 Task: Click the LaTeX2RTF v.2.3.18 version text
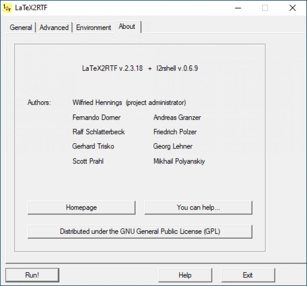pyautogui.click(x=112, y=68)
